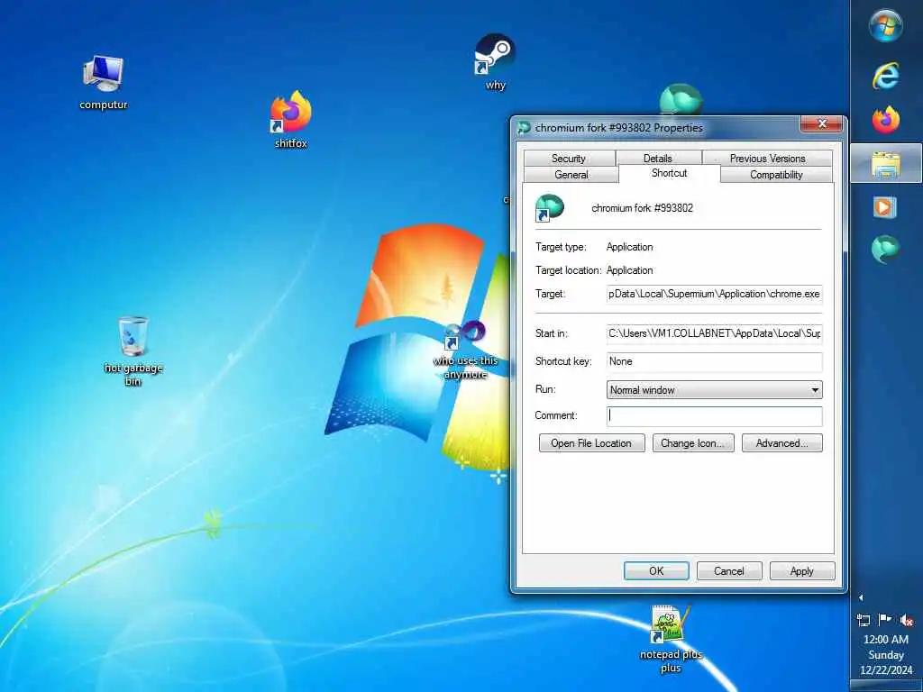Close the Properties dialog
Viewport: 923px width, 692px height.
pos(822,123)
